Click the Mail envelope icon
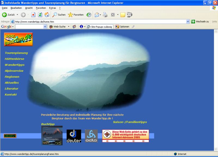 [97, 15]
